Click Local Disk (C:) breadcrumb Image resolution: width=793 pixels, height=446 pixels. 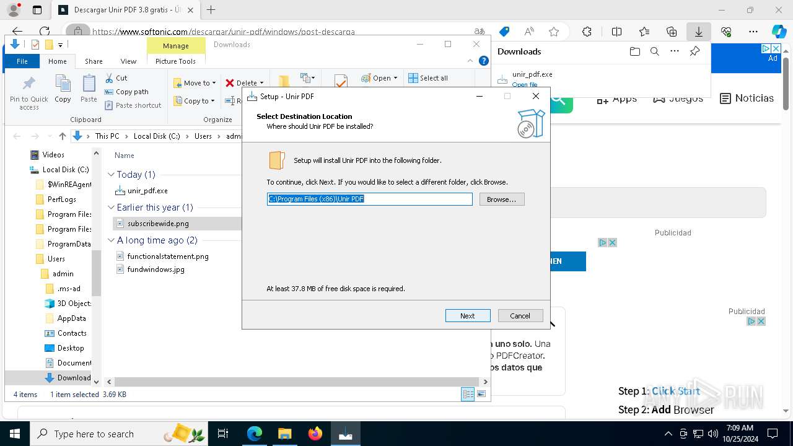click(x=157, y=136)
